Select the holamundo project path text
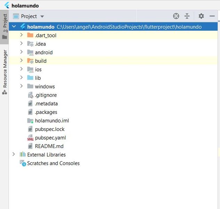The height and width of the screenshot is (209, 220). [x=129, y=27]
